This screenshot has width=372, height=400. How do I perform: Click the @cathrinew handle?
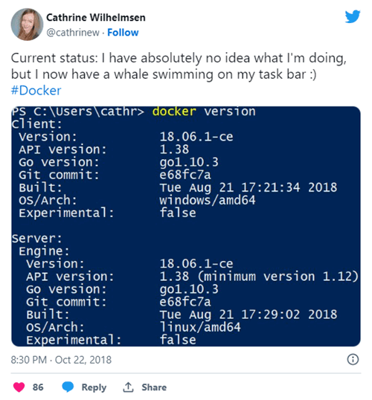[x=73, y=33]
